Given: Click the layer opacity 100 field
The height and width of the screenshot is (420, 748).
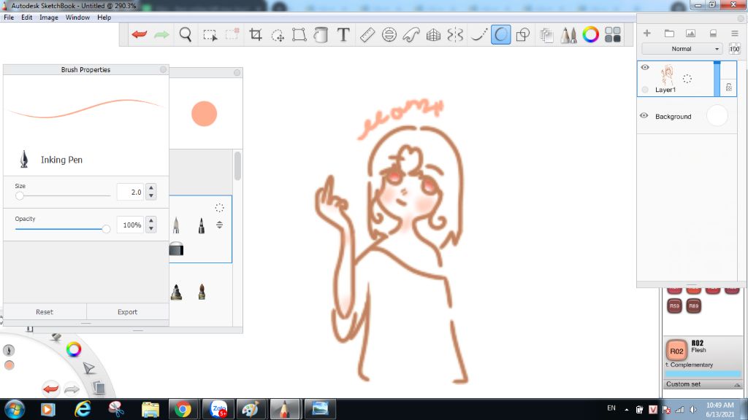Looking at the screenshot, I should point(734,49).
